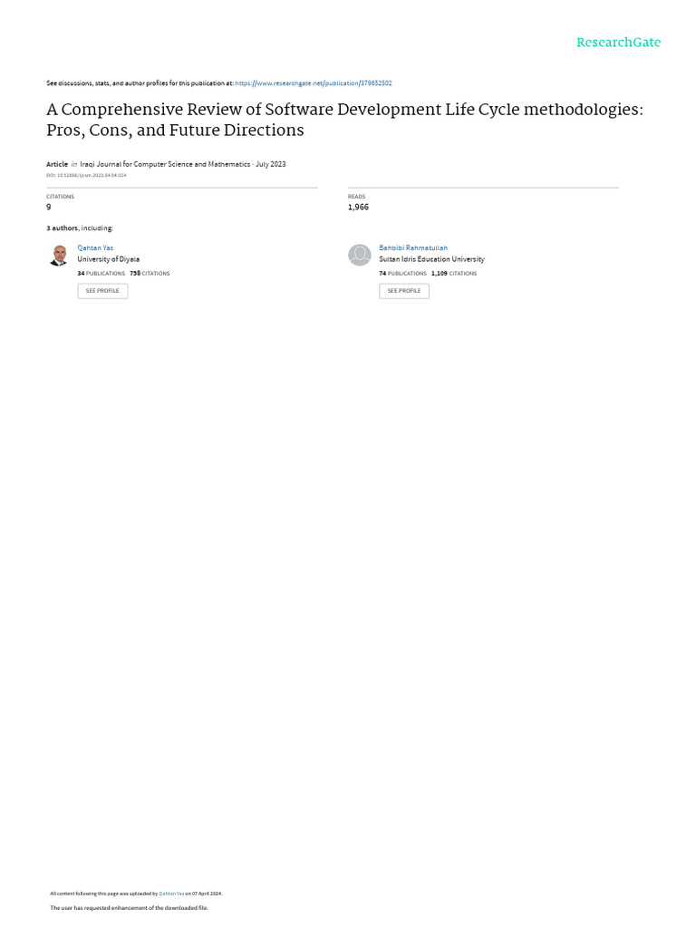
Task: Click Bahbibi Rahmatullah's placeholder avatar icon
Action: coord(360,256)
